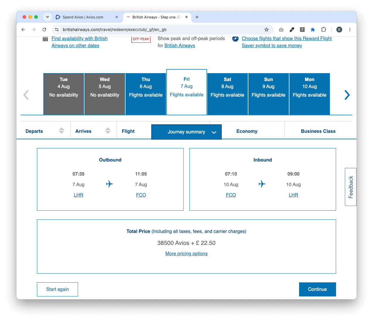Click the camera extension icon
Screen dimensions: 373x321
[281, 30]
